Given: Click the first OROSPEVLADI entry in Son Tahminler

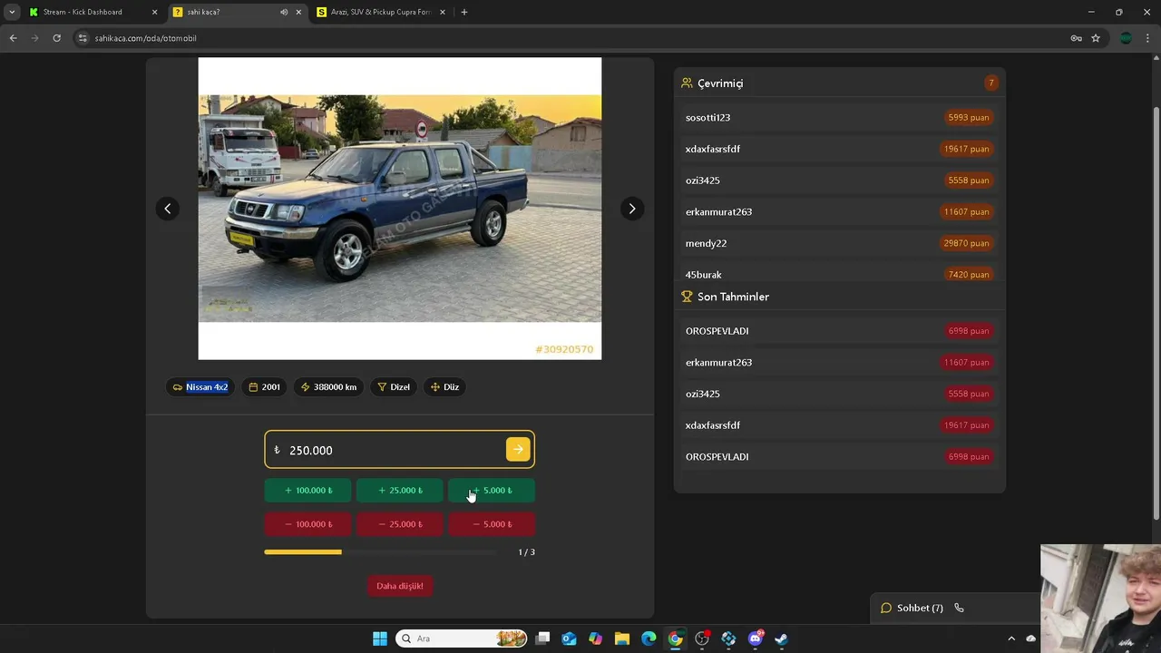Looking at the screenshot, I should pos(839,331).
